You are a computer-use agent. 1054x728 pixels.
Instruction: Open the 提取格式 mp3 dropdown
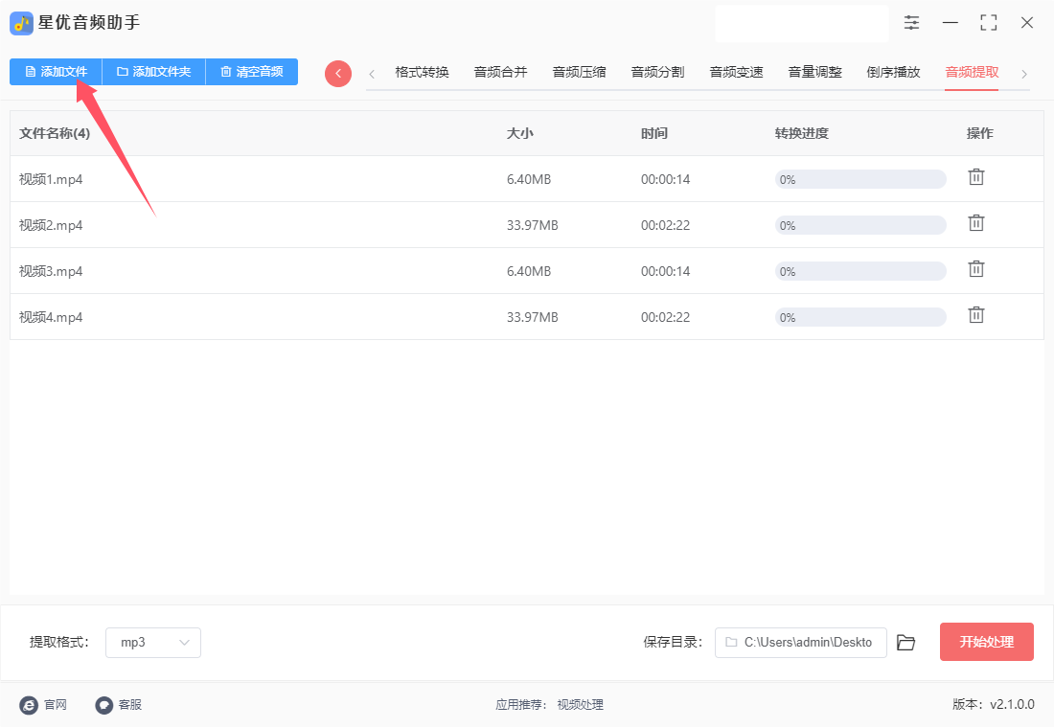point(153,643)
